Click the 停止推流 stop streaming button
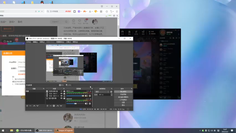The height and width of the screenshot is (133, 236). [x=123, y=92]
